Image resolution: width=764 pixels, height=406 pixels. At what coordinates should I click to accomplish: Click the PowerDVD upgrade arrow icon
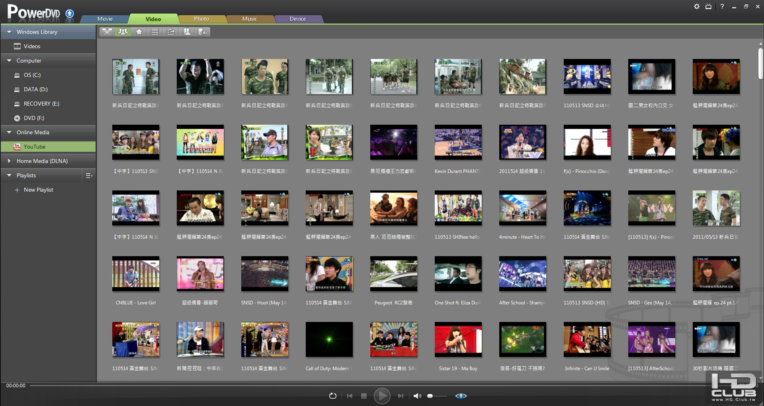(70, 14)
